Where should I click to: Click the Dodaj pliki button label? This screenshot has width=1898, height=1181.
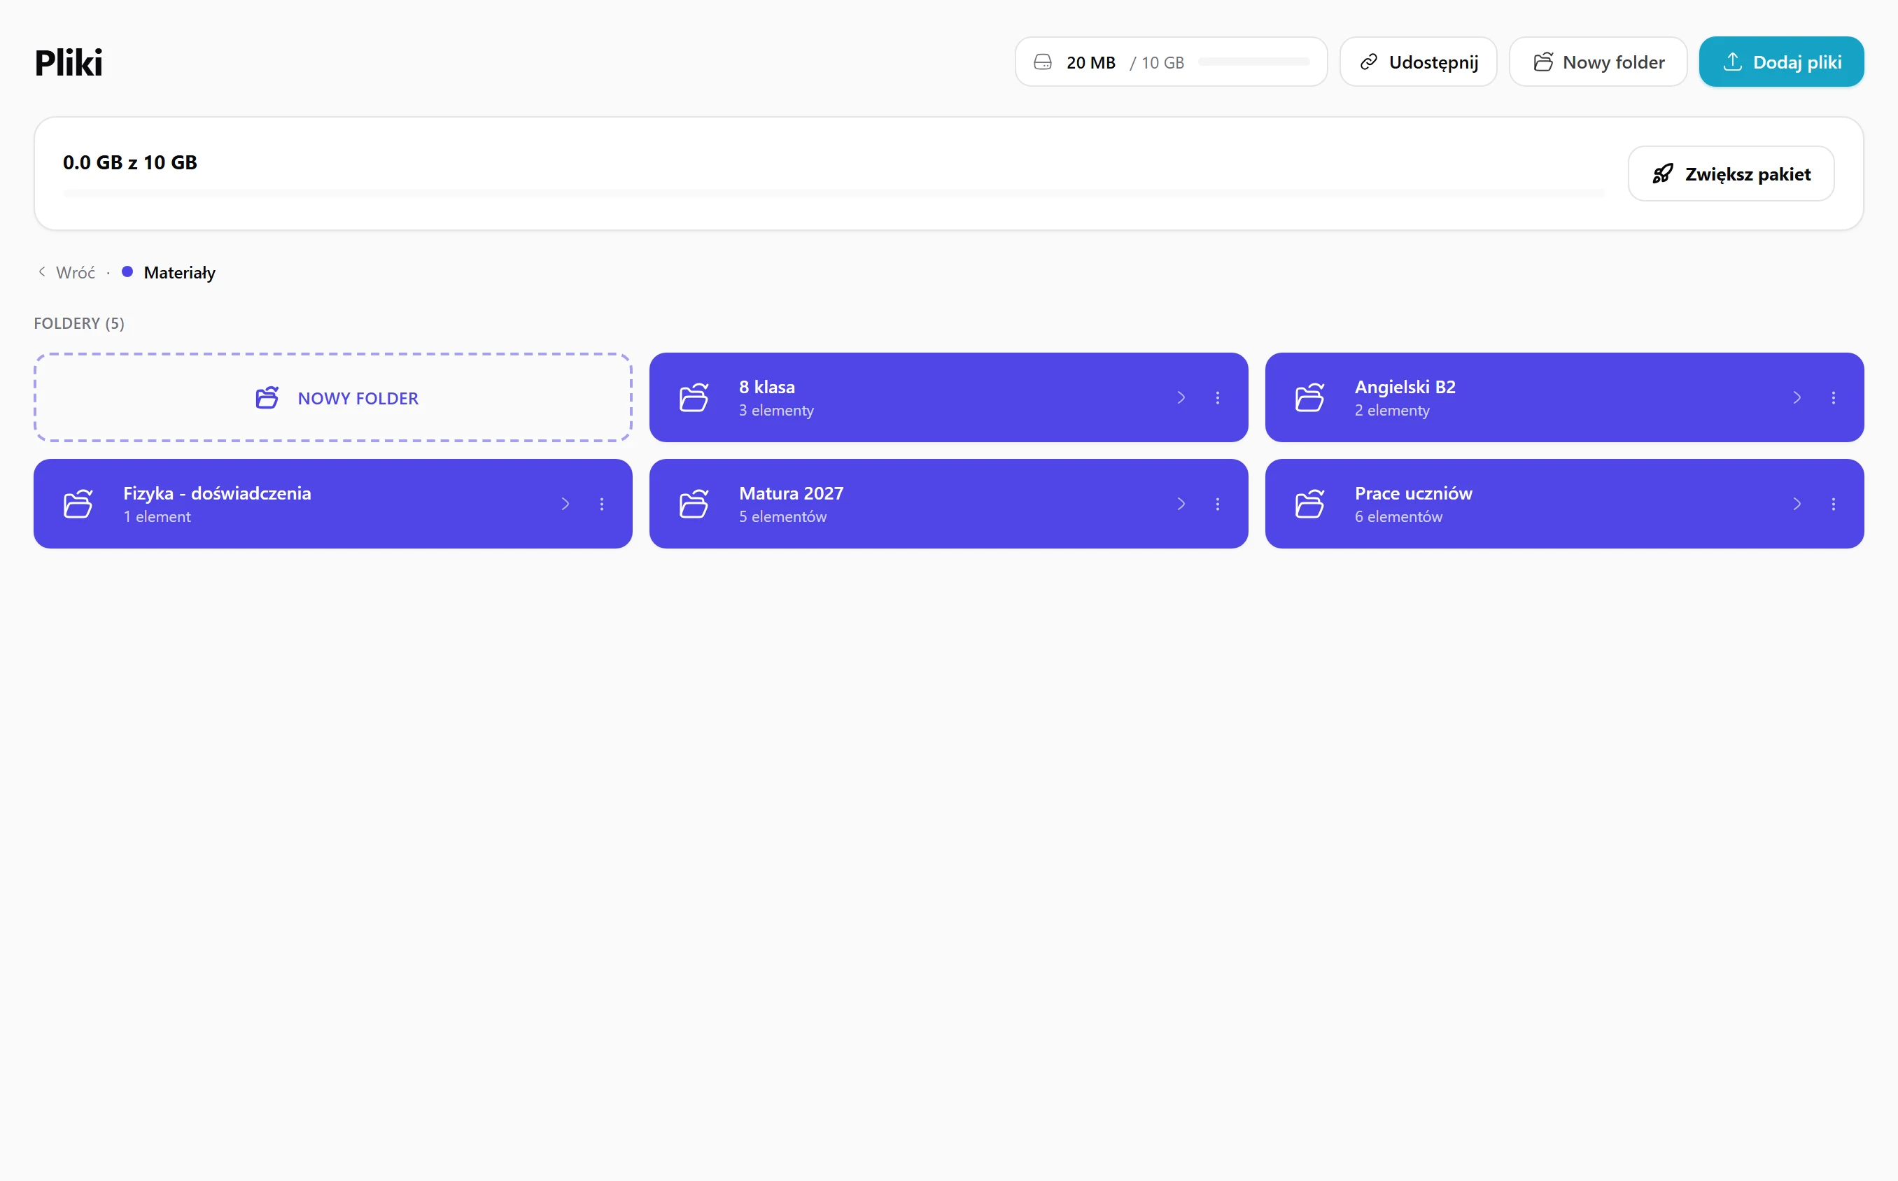(x=1797, y=62)
